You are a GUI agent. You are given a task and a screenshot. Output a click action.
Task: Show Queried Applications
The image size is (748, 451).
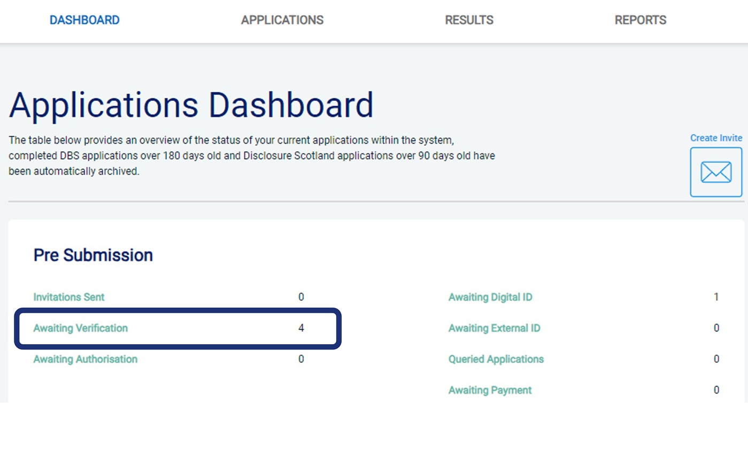click(496, 359)
